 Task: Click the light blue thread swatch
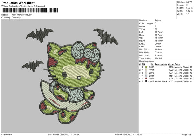click(x=146, y=76)
